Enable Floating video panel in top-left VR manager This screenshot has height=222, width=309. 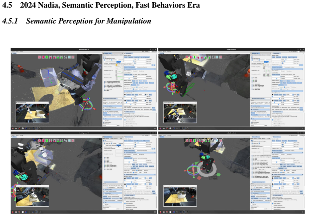click(125, 118)
